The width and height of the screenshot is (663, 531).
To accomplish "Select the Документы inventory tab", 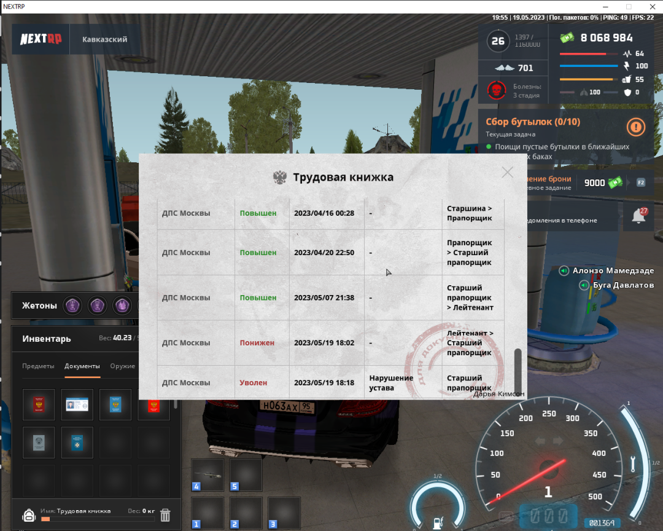I will point(82,366).
